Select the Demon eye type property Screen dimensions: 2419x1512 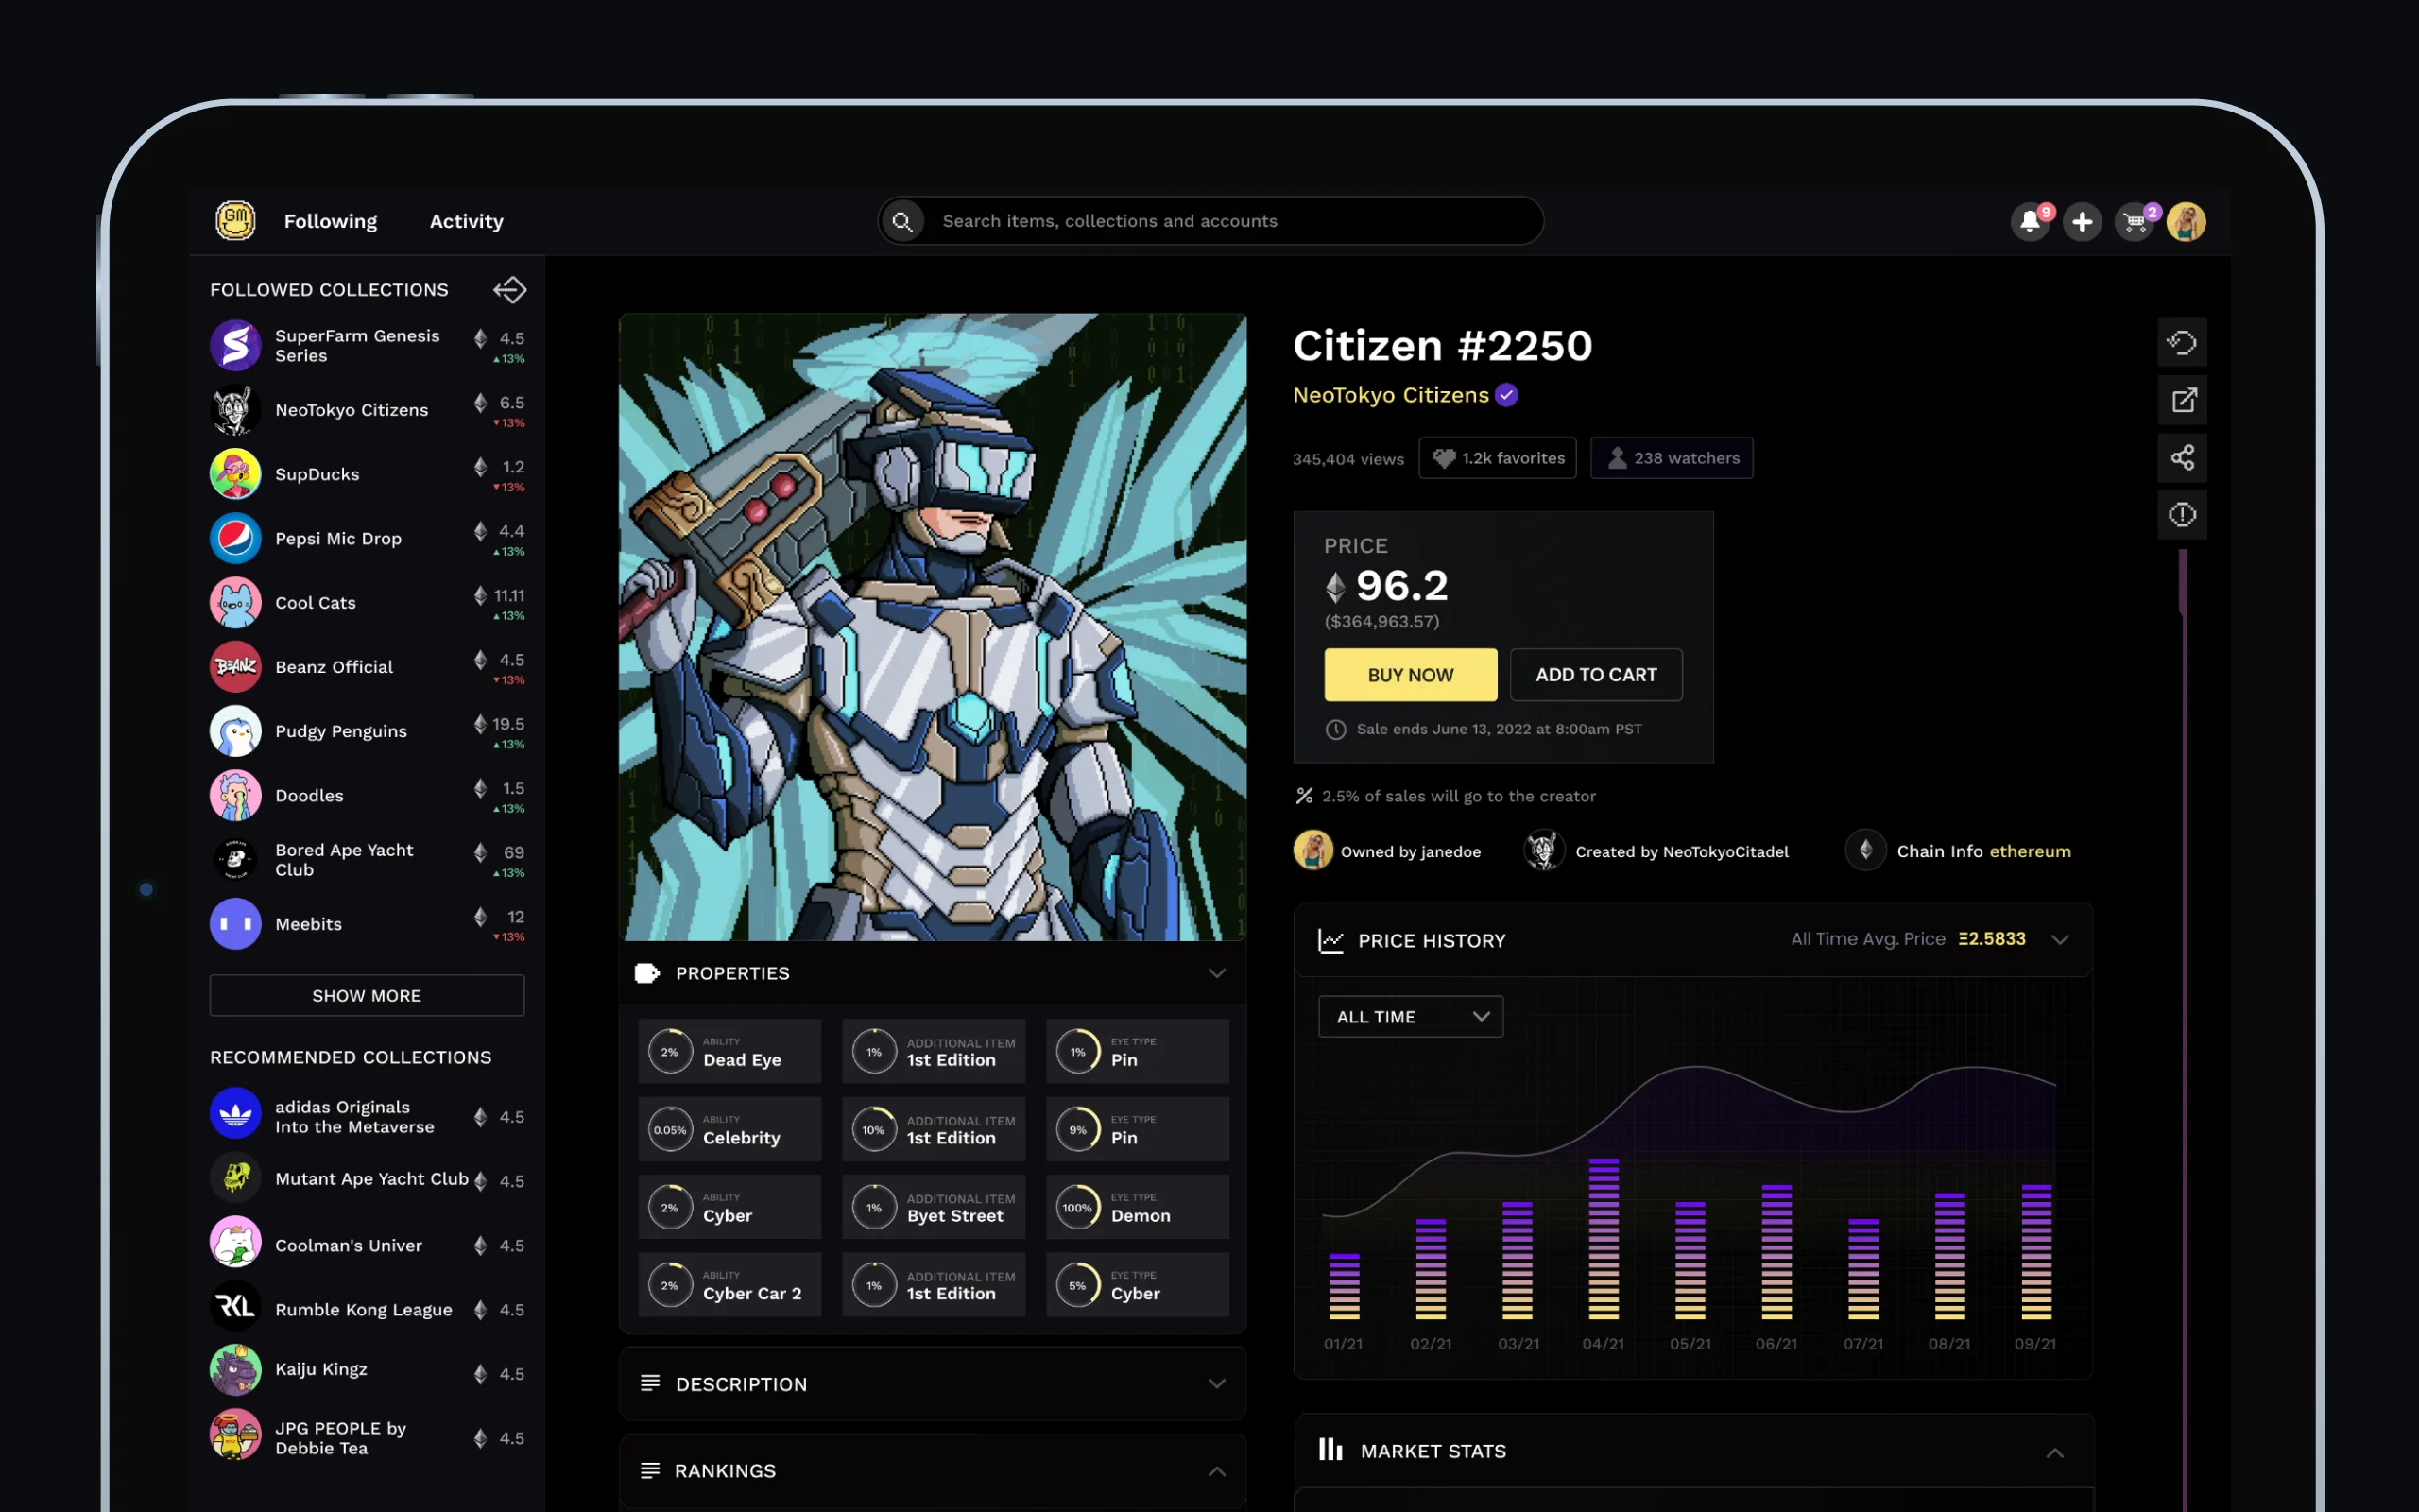tap(1138, 1207)
